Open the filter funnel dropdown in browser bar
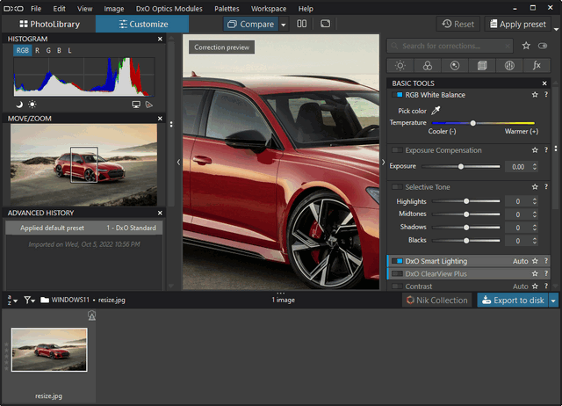 29,300
